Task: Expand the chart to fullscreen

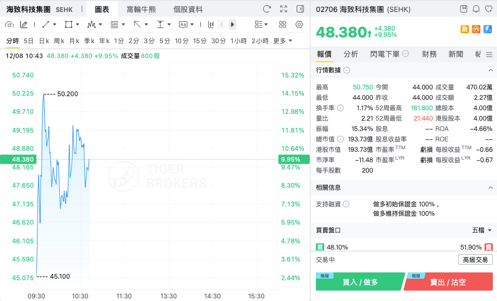Action: (x=284, y=9)
